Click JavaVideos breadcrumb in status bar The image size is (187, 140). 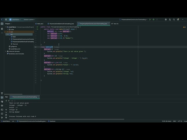pyautogui.click(x=6, y=121)
